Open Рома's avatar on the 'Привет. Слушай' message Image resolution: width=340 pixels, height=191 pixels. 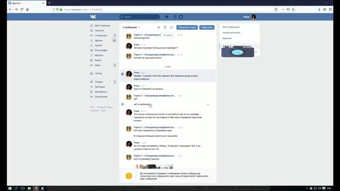129,74
